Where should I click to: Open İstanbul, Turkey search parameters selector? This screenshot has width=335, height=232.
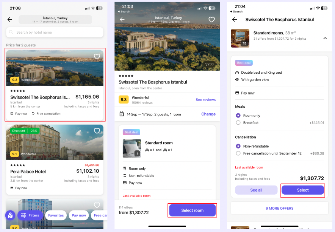(x=55, y=20)
